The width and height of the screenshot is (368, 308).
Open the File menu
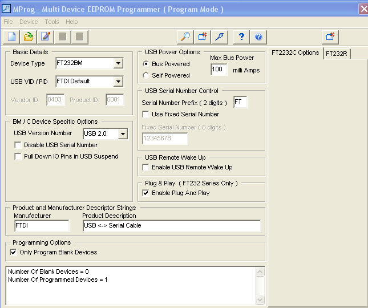(x=8, y=22)
